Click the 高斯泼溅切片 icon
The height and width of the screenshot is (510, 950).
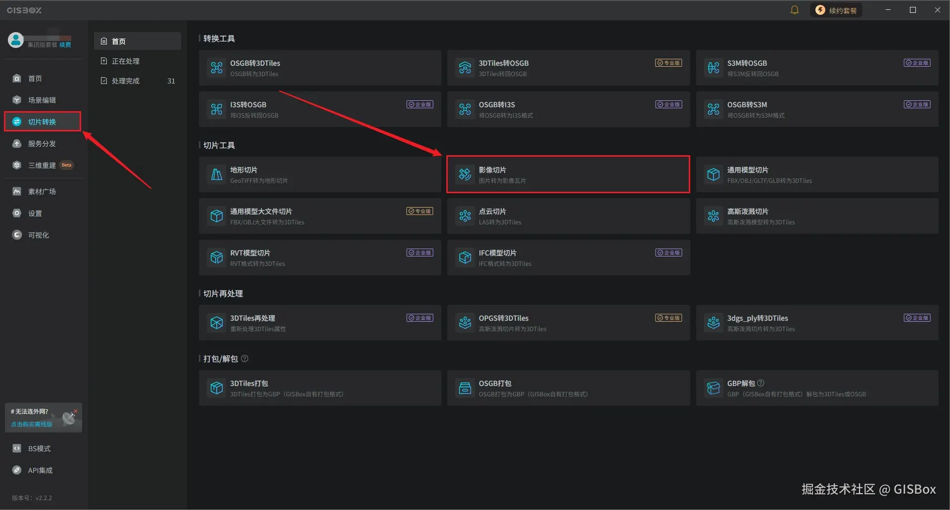tap(713, 216)
